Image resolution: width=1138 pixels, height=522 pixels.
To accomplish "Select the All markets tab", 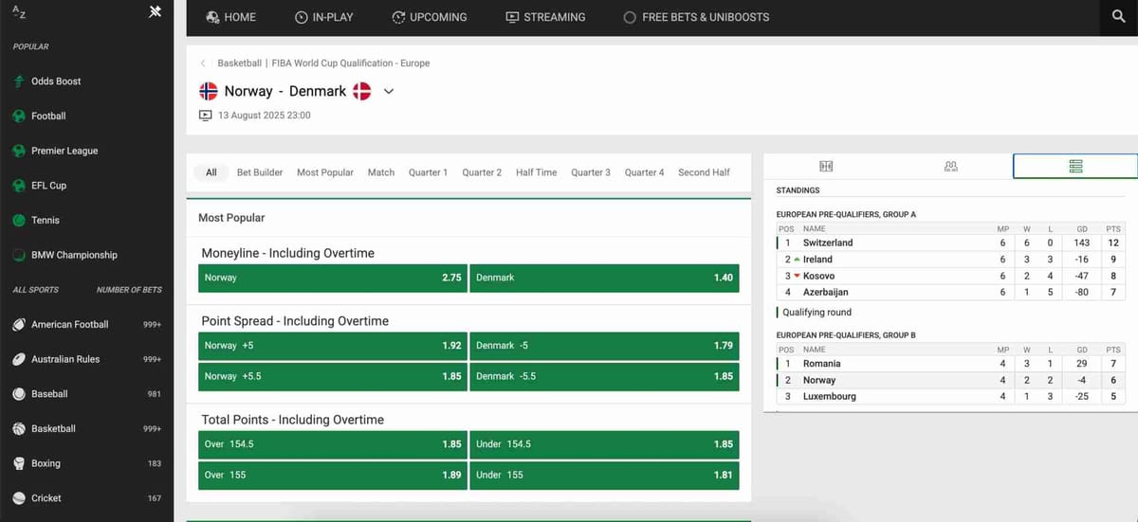I will point(211,172).
